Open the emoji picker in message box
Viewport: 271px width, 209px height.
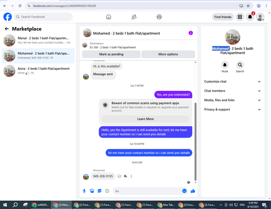tap(184, 191)
